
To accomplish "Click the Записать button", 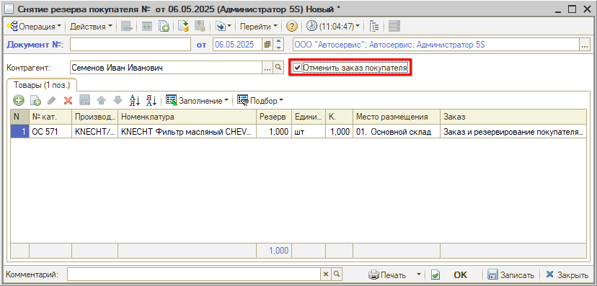I will click(x=512, y=274).
